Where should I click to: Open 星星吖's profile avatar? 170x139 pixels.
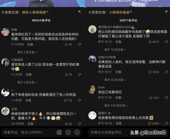click(92, 115)
